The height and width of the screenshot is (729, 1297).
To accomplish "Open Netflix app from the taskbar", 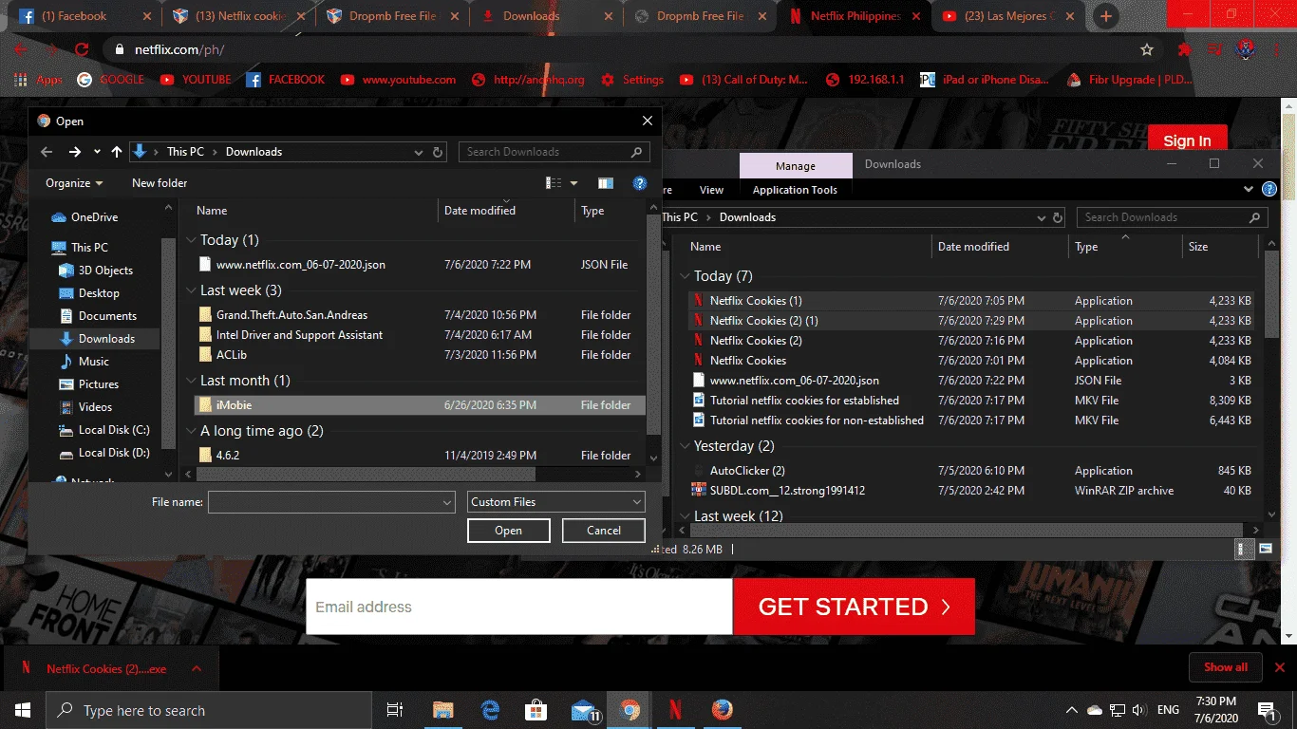I will [674, 710].
